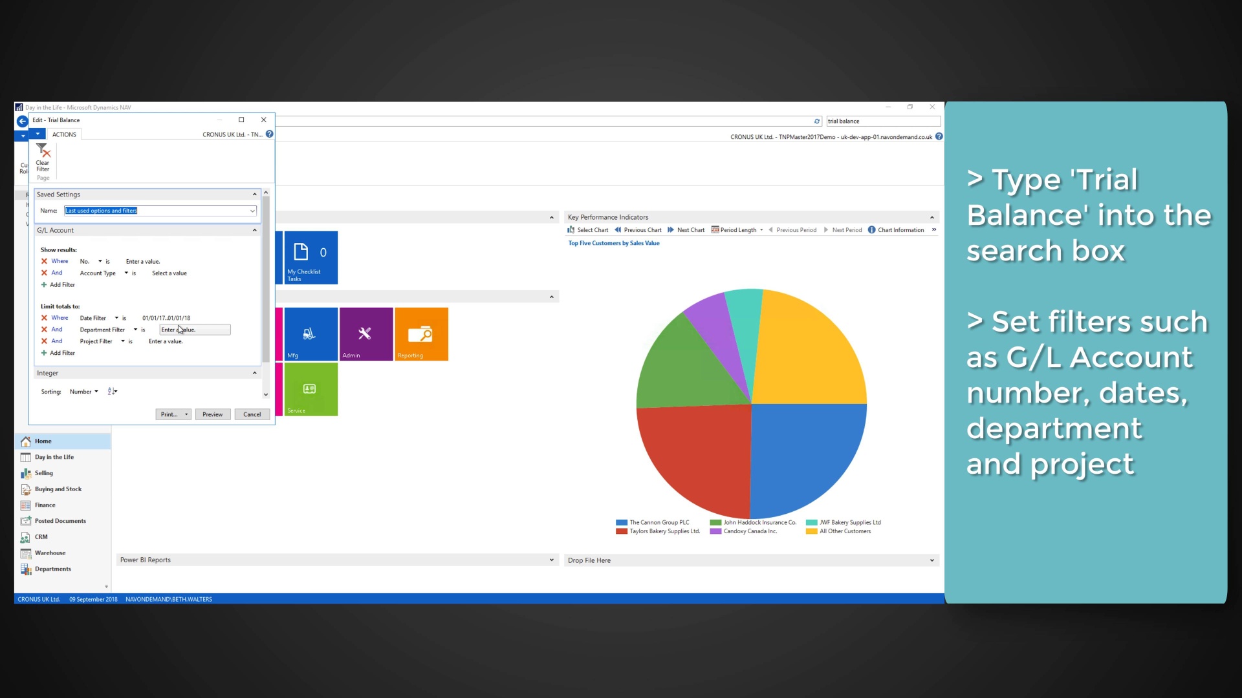The width and height of the screenshot is (1242, 698).
Task: Open the Mfg tile
Action: point(310,333)
